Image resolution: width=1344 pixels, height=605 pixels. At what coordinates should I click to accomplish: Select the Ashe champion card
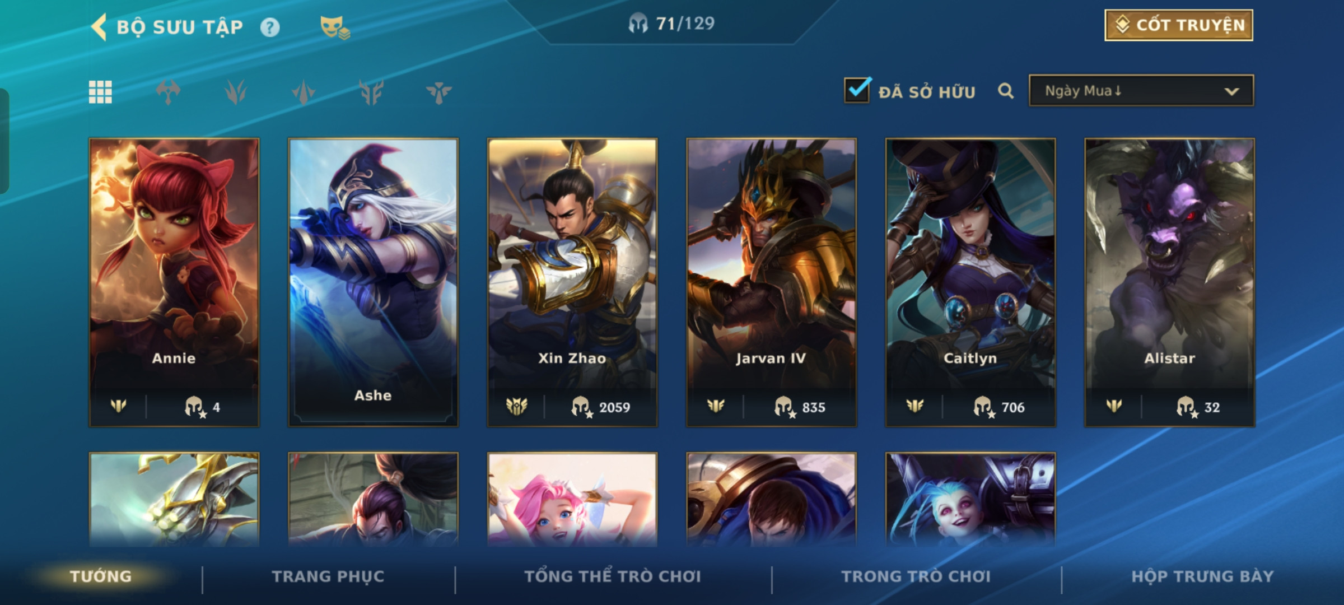click(x=373, y=282)
